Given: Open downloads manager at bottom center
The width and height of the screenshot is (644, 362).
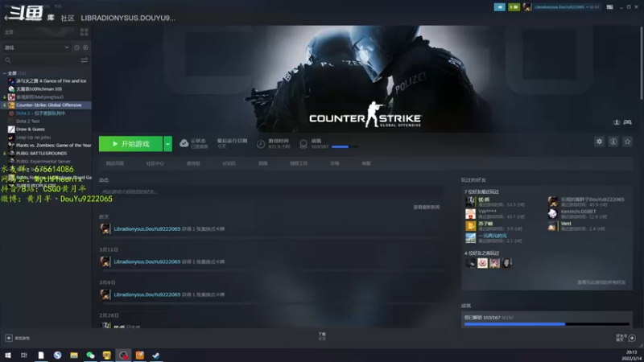Looking at the screenshot, I should (x=322, y=336).
